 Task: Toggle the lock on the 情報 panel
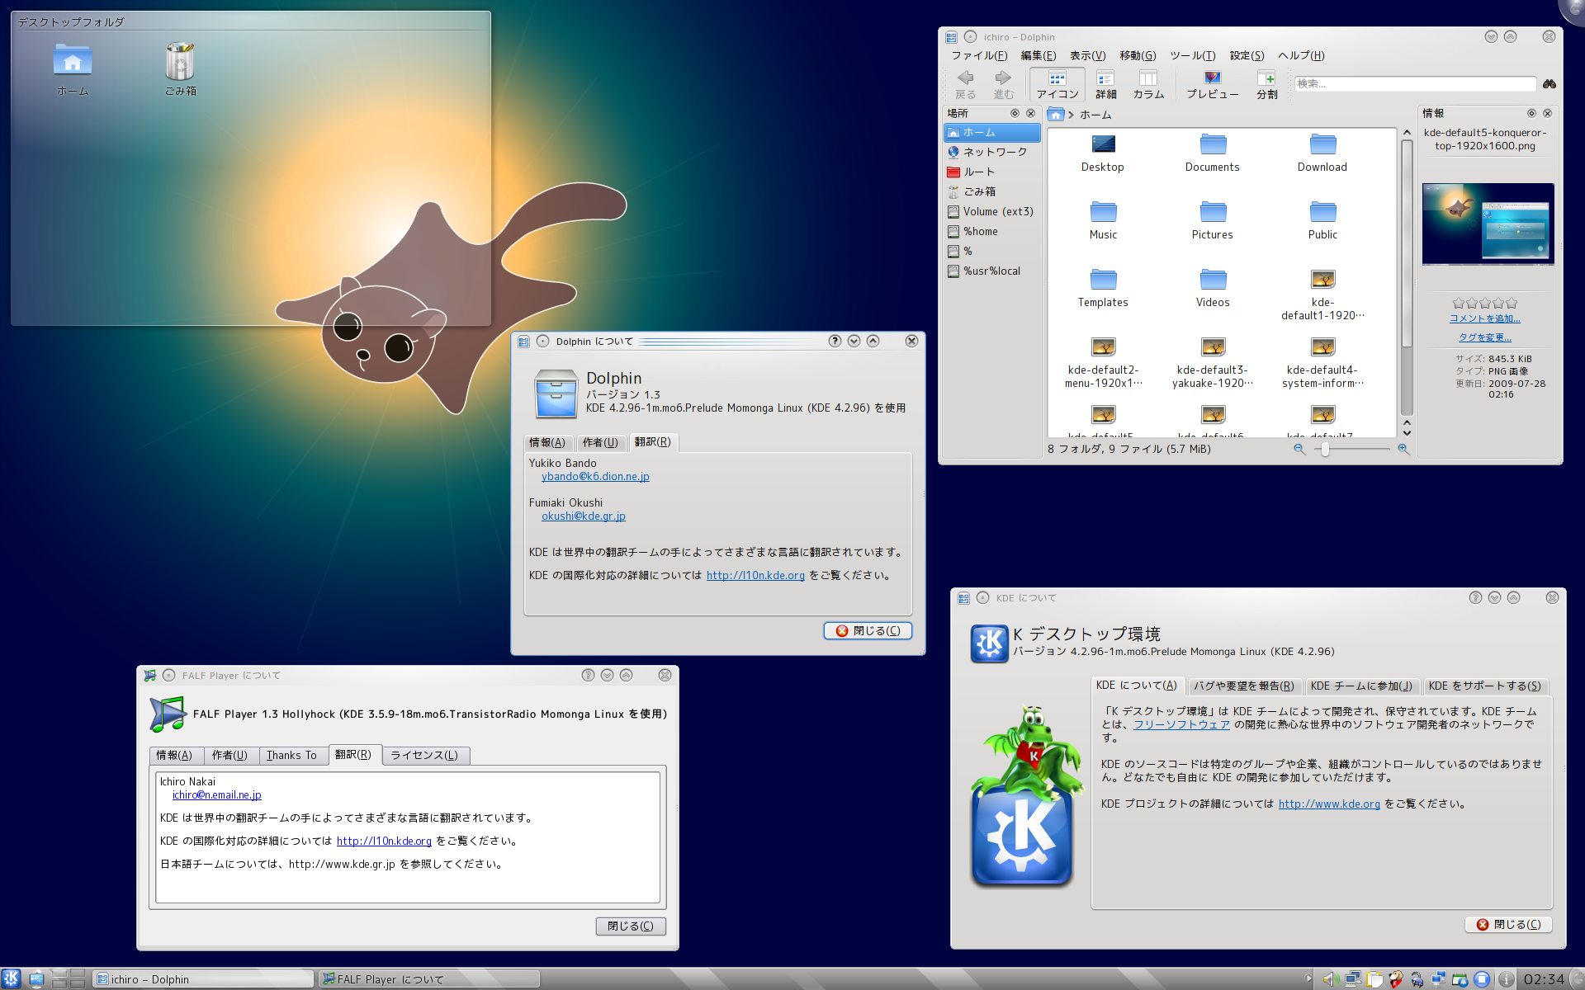coord(1531,113)
